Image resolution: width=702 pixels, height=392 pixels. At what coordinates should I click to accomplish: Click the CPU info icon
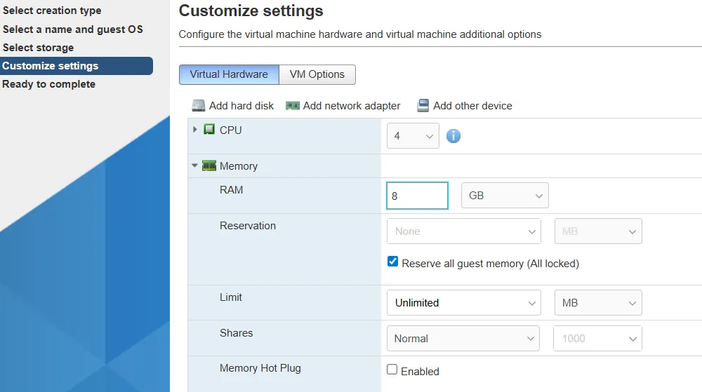pyautogui.click(x=453, y=136)
